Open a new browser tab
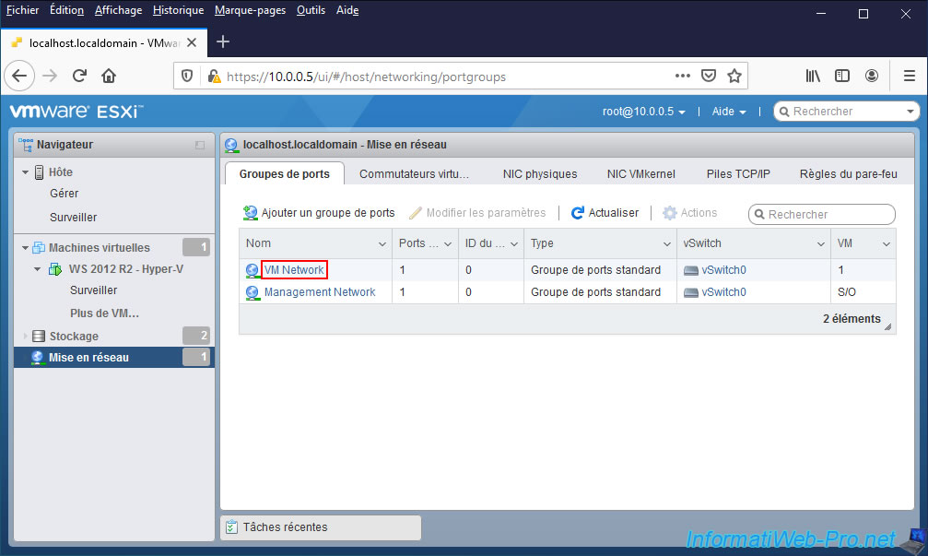The height and width of the screenshot is (556, 928). [223, 42]
